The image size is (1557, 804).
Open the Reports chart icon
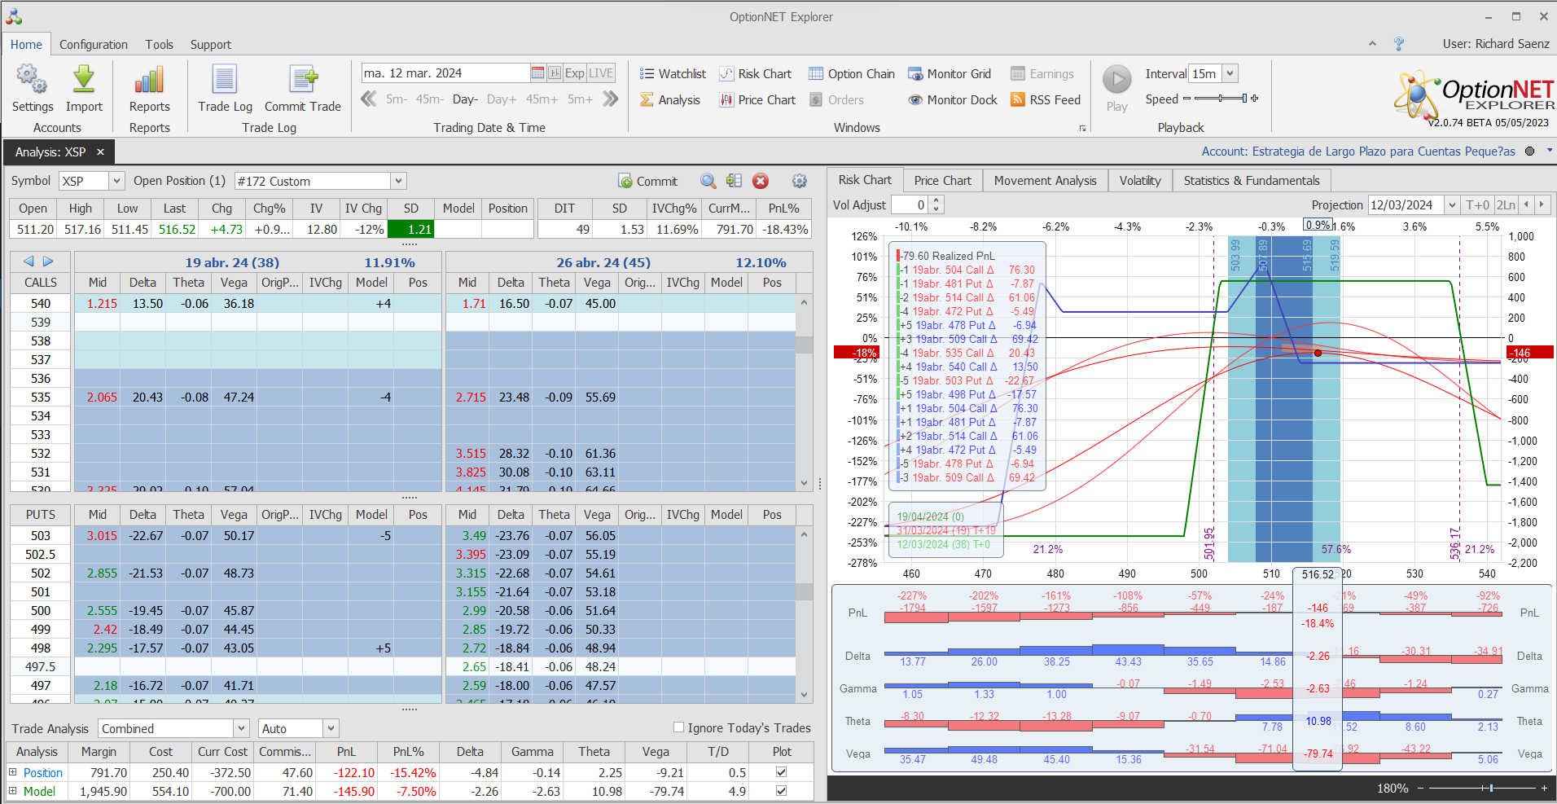[150, 80]
